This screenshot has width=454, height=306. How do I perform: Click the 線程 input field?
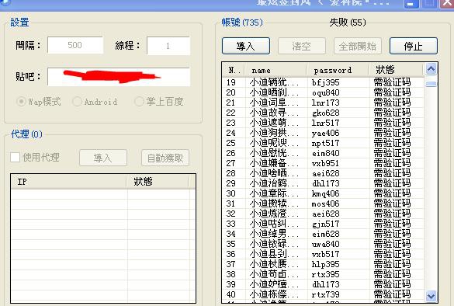click(x=168, y=46)
